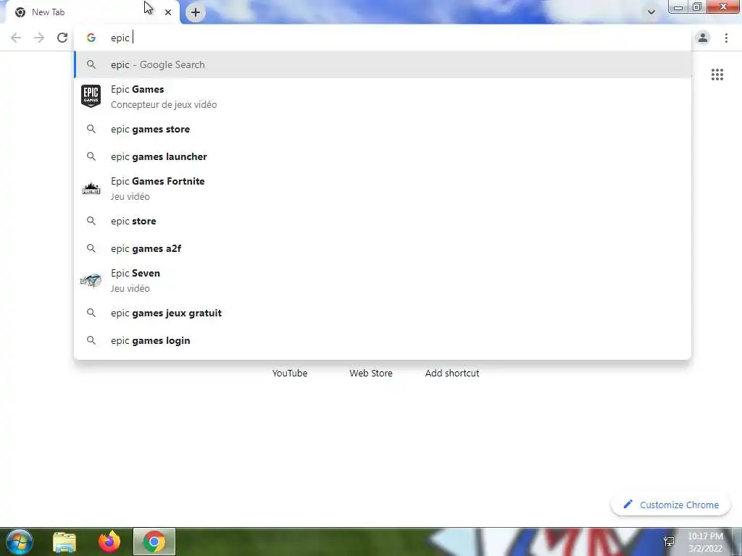Screen dimensions: 742x556
Task: Click the Epic Games logo thumbnail
Action: [91, 96]
